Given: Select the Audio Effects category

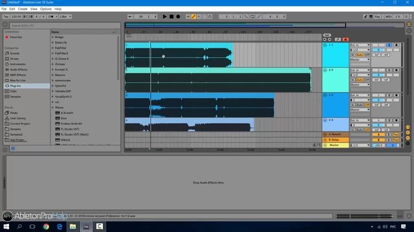Looking at the screenshot, I should (19, 70).
